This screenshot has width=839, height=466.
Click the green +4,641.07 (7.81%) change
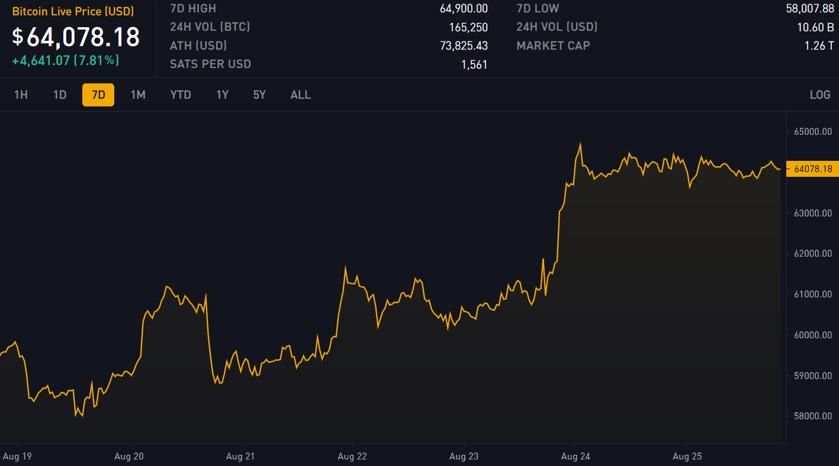tap(66, 60)
